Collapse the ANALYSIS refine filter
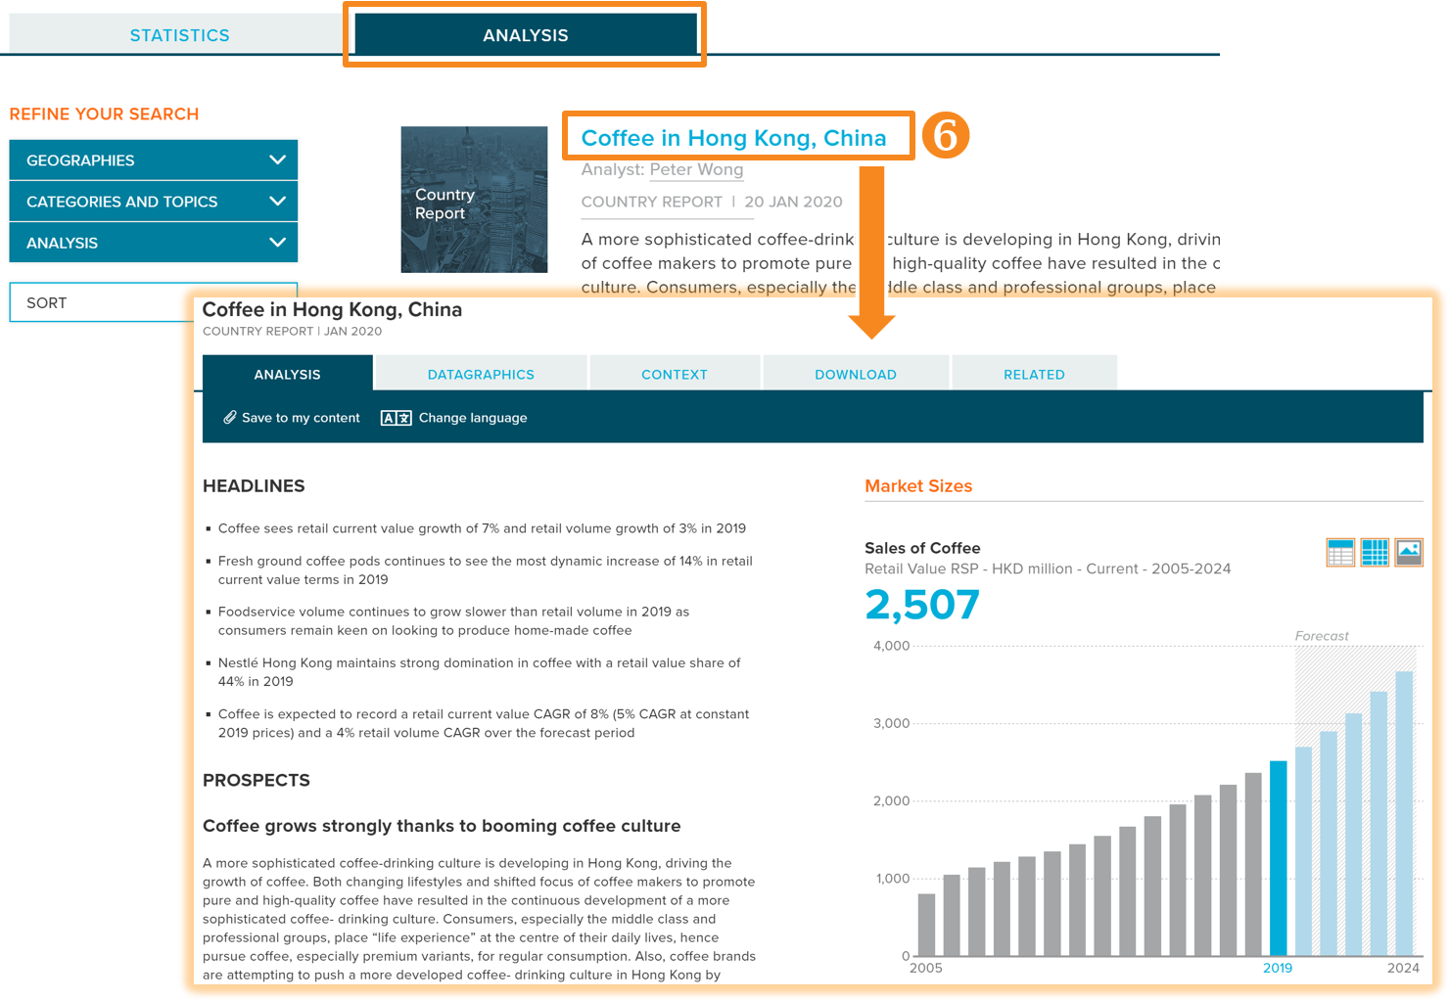This screenshot has width=1449, height=1001. point(153,242)
